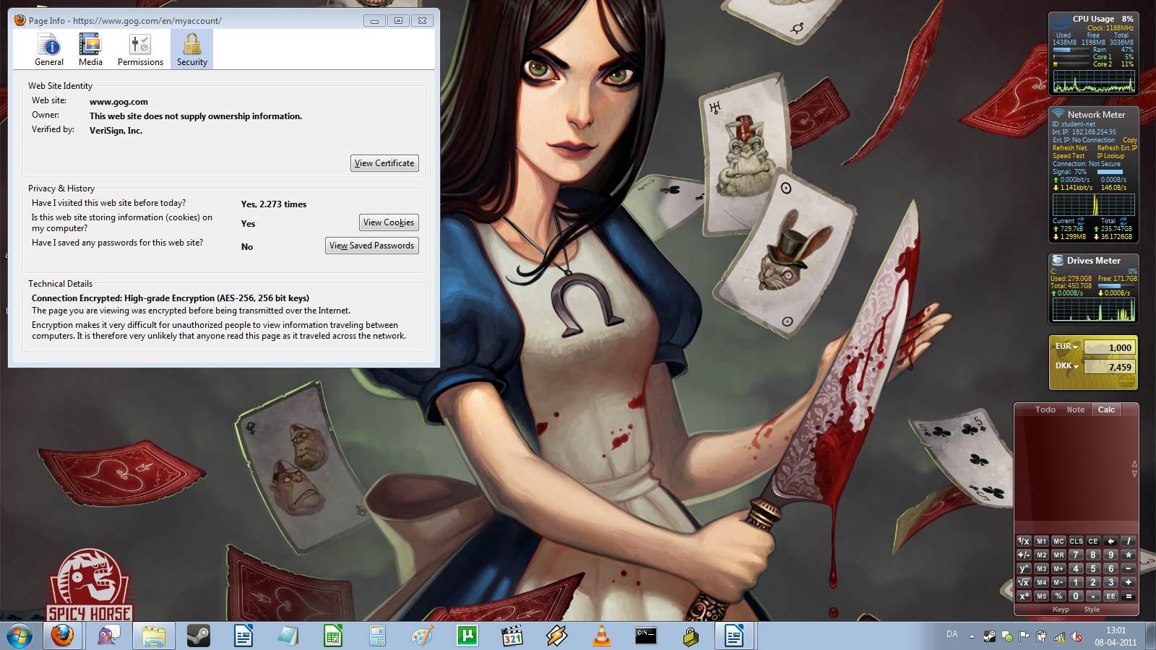Open the LibreOffice Writer pinned icon next to Steam
Viewport: 1156px width, 650px height.
coord(243,636)
